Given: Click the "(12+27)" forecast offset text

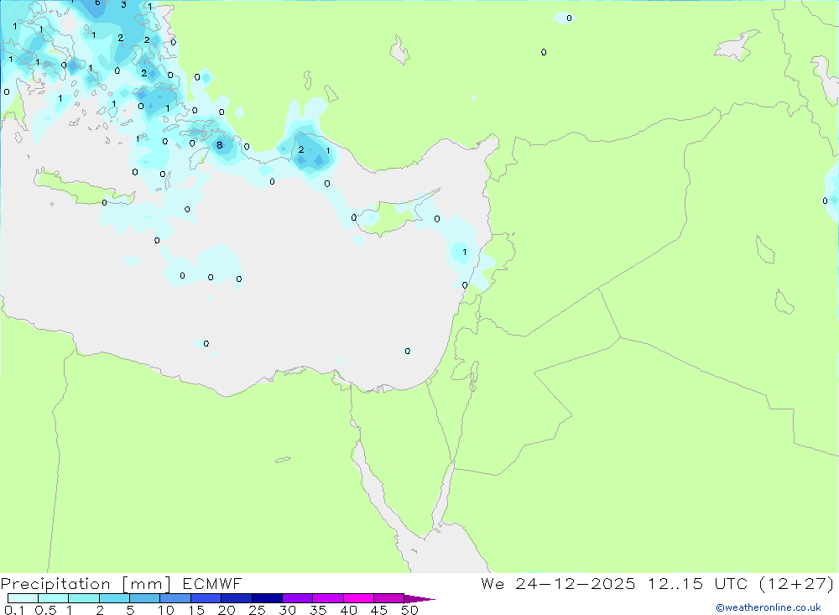Looking at the screenshot, I should pos(797,584).
